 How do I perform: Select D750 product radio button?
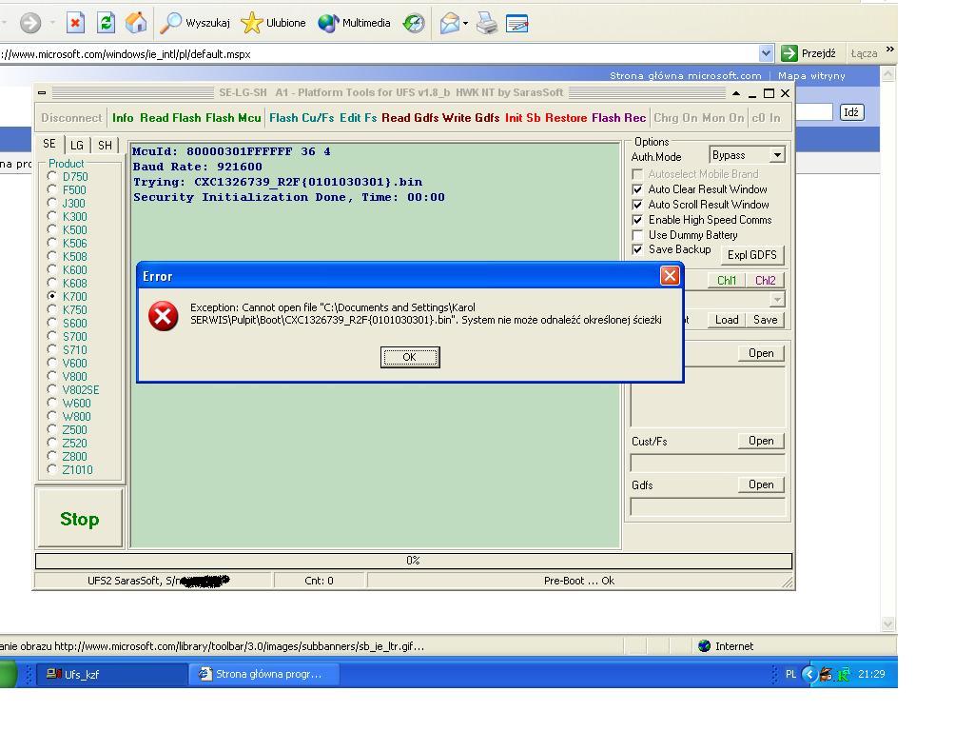click(52, 176)
